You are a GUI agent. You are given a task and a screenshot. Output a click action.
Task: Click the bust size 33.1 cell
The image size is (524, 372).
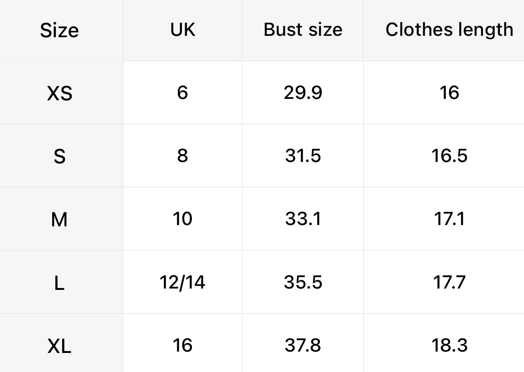[x=303, y=219]
